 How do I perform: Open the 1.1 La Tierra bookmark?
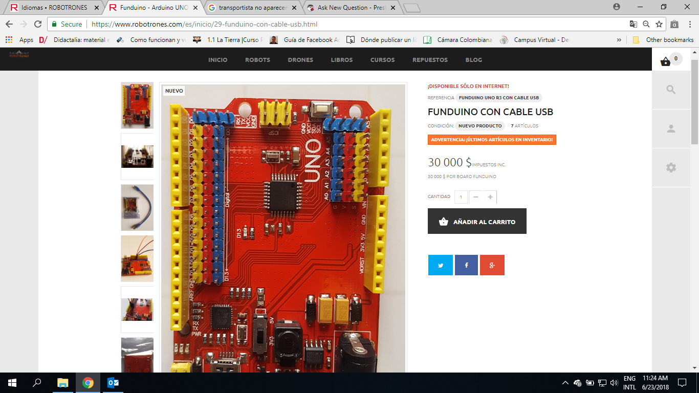228,40
